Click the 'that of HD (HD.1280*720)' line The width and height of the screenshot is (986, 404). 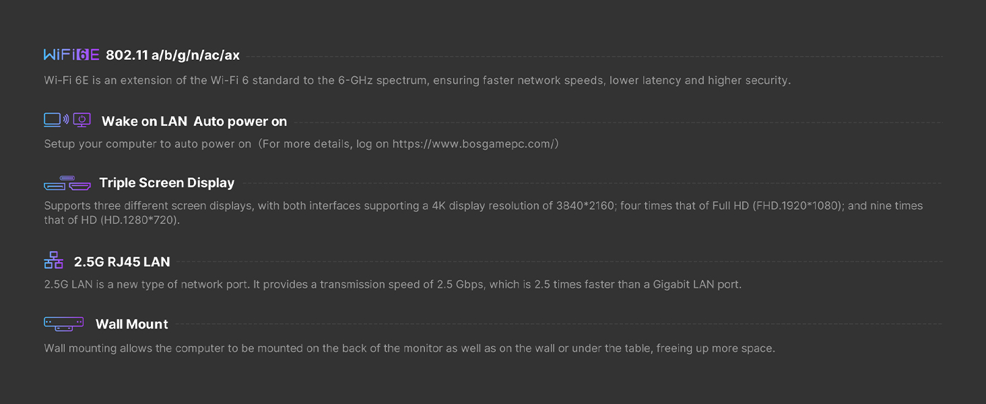pyautogui.click(x=112, y=220)
